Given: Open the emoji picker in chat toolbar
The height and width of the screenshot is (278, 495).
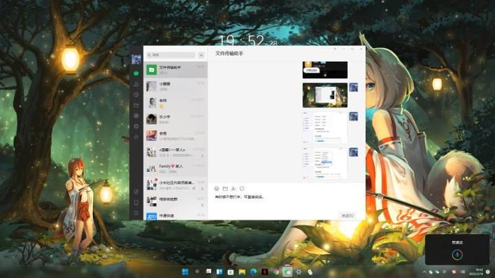Looking at the screenshot, I should [217, 188].
